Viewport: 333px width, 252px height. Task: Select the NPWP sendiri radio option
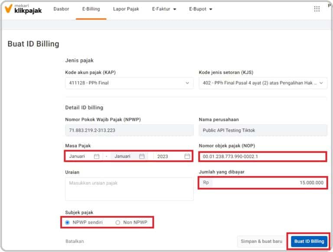[x=68, y=223]
